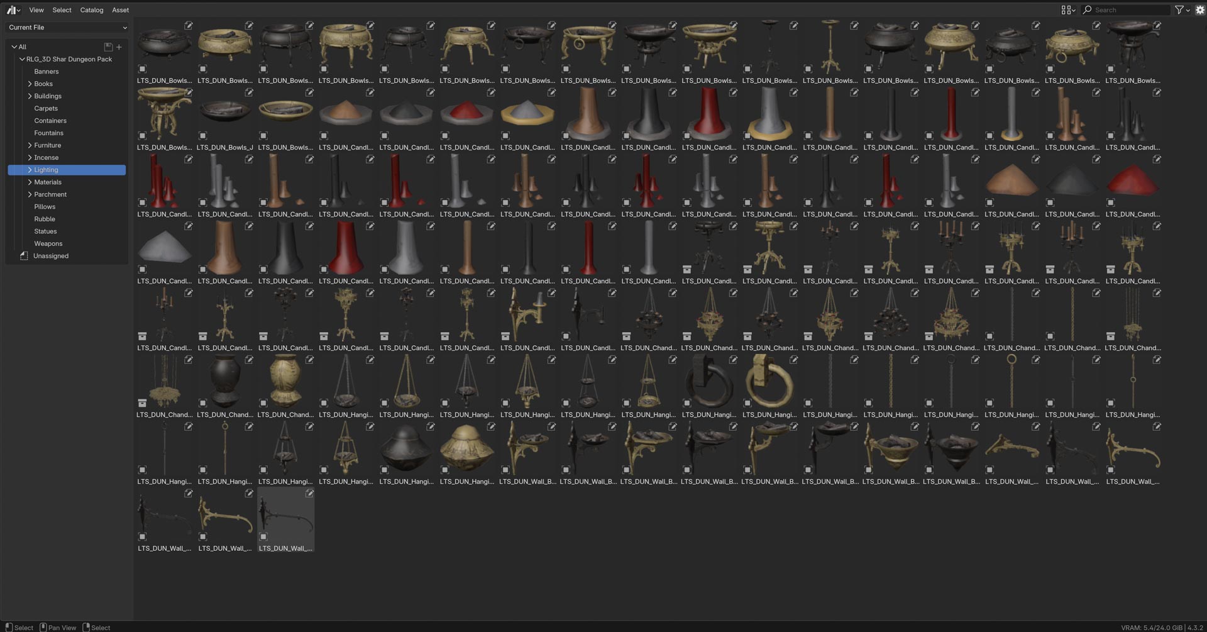Select the Unassigned catalog
Screen dimensions: 1207x632
pos(67,256)
